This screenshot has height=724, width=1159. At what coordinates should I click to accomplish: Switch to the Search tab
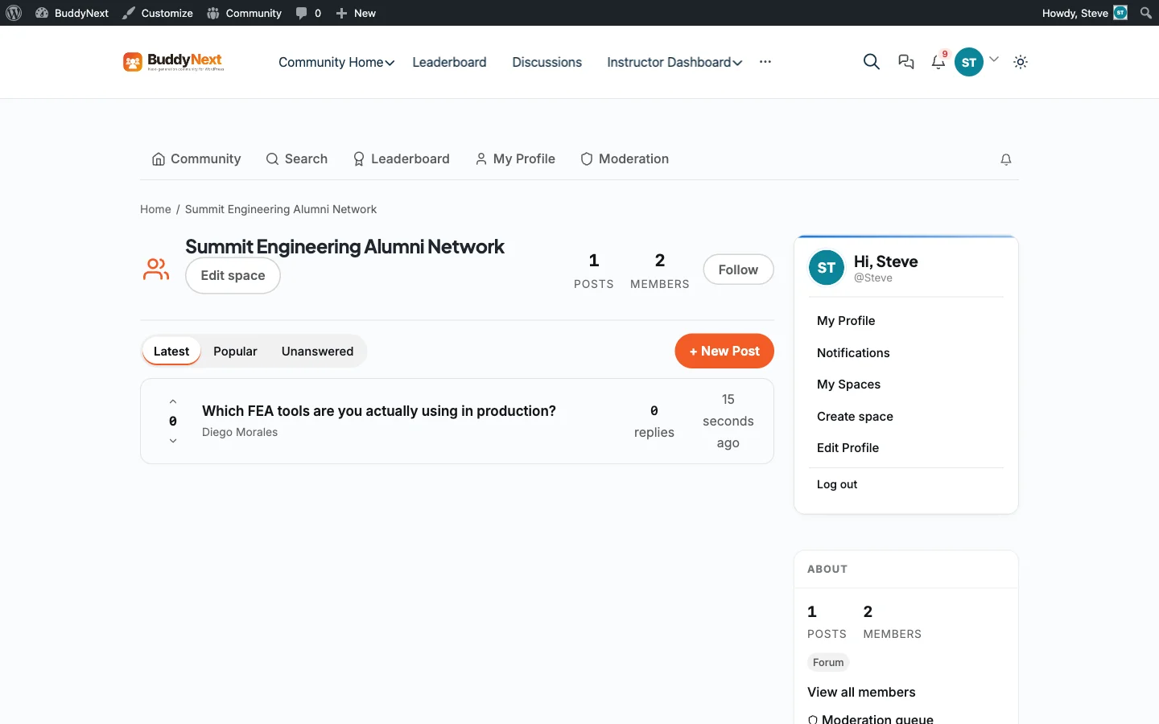(x=297, y=159)
